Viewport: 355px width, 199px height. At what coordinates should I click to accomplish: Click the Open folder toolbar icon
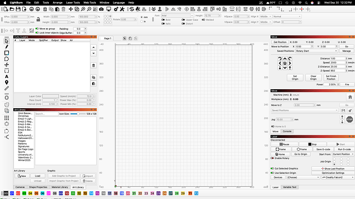point(12,9)
